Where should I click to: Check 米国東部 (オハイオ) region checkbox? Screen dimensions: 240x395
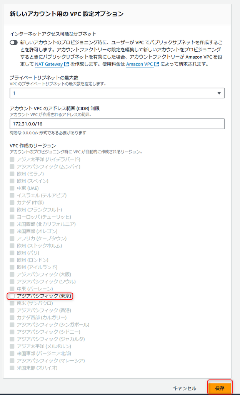click(x=12, y=368)
